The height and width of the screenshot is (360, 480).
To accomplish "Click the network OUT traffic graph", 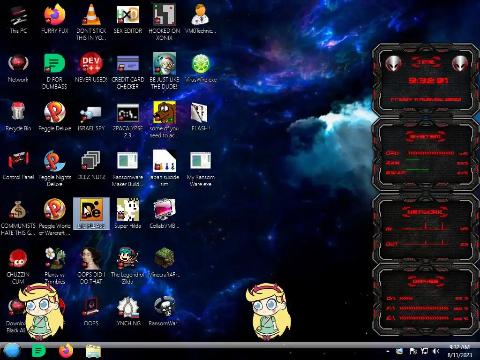I will click(x=426, y=242).
